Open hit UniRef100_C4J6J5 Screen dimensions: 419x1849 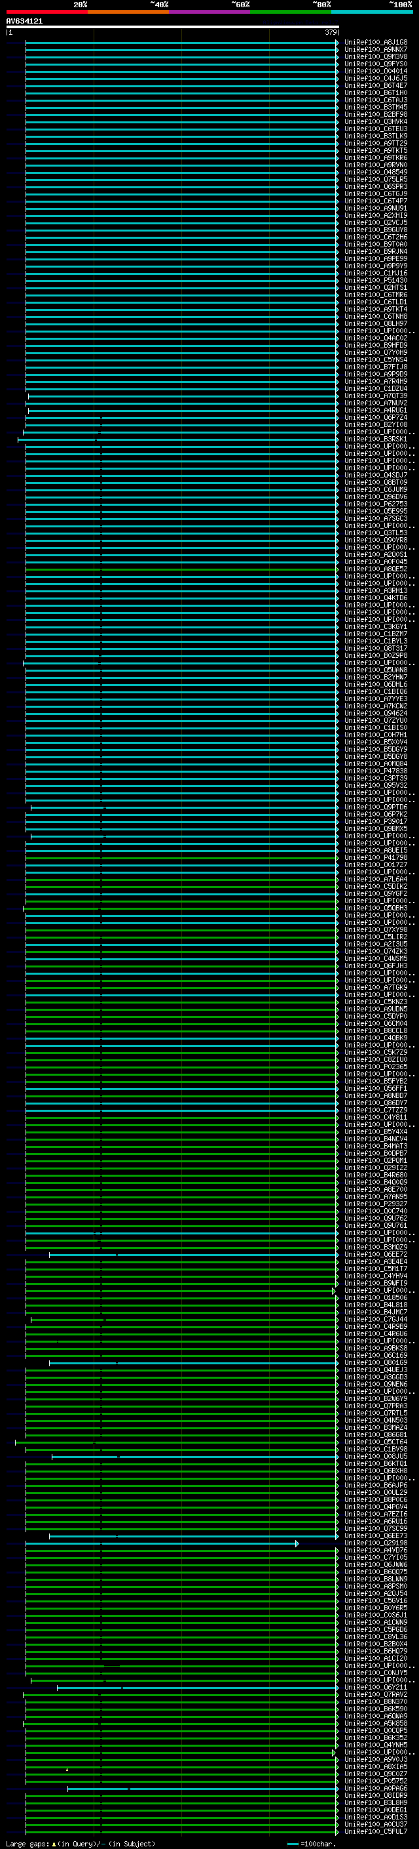376,78
